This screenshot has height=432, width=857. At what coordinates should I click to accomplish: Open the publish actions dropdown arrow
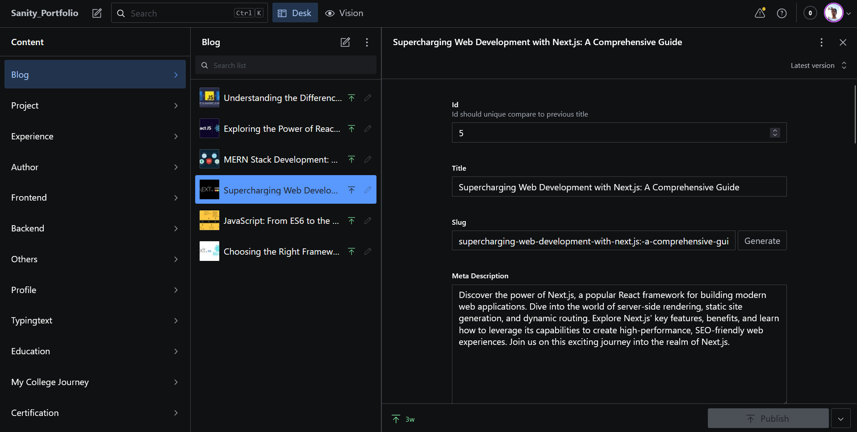(840, 419)
